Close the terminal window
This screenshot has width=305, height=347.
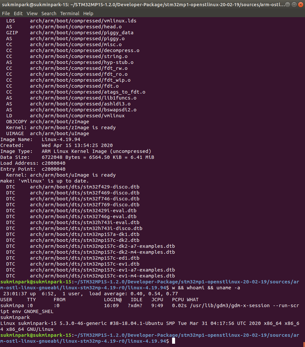point(301,4)
